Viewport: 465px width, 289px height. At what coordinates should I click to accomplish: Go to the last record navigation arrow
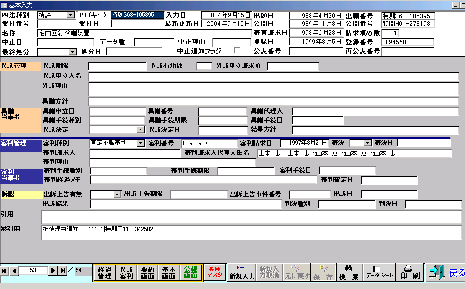click(63, 270)
